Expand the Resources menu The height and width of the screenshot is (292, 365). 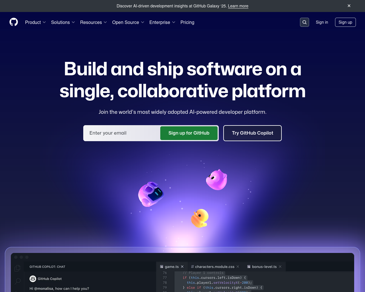(94, 22)
